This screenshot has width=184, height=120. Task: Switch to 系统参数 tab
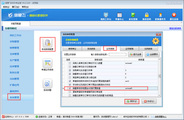(91, 49)
